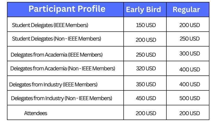Click Attendees regular 200 USD price
Image resolution: width=211 pixels, height=140 pixels.
point(190,113)
